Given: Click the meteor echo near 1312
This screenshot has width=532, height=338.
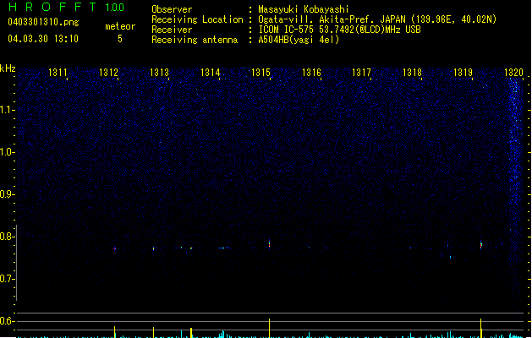Looking at the screenshot, I should 115,248.
